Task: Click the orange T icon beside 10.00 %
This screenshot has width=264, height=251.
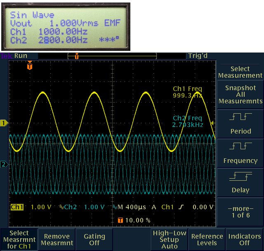Action: (120, 220)
